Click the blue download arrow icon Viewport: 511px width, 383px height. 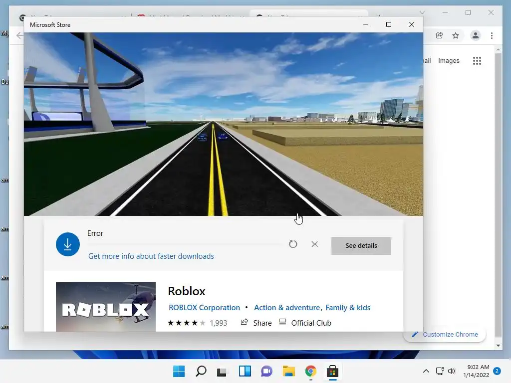coord(68,244)
